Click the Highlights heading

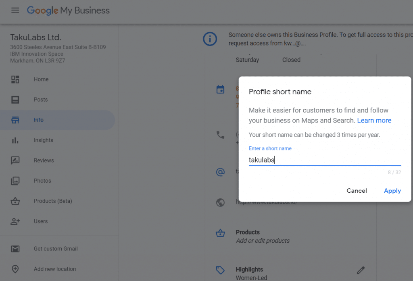[x=249, y=269]
